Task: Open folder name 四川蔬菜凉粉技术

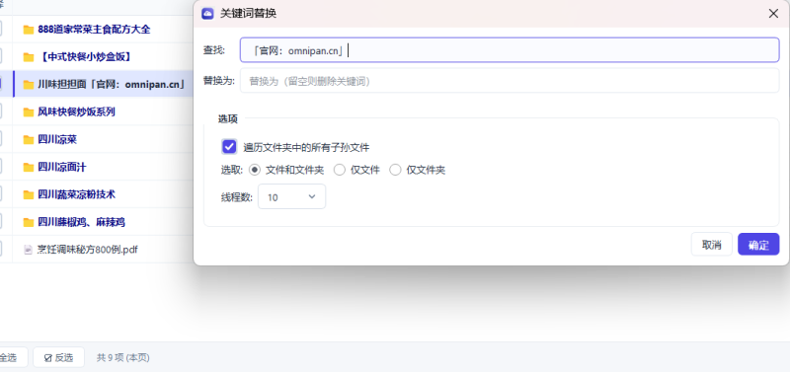Action: coord(77,194)
